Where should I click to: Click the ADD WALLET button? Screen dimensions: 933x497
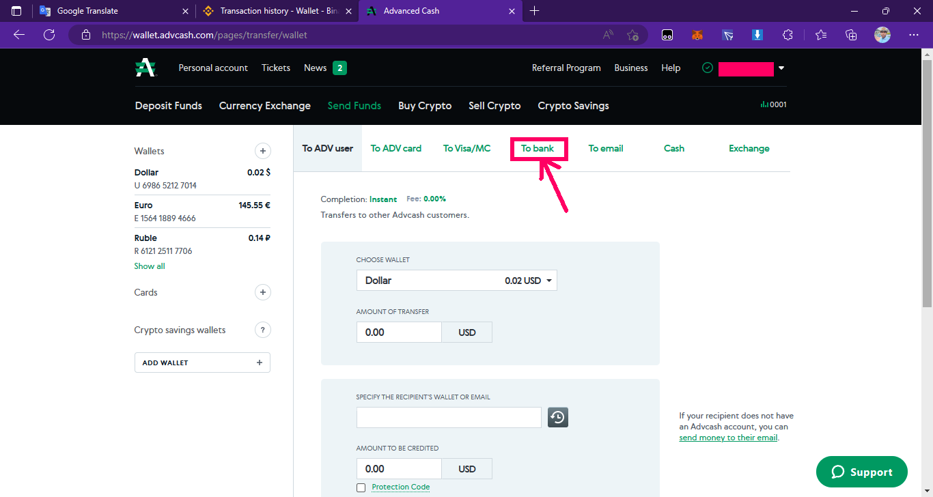pyautogui.click(x=202, y=363)
